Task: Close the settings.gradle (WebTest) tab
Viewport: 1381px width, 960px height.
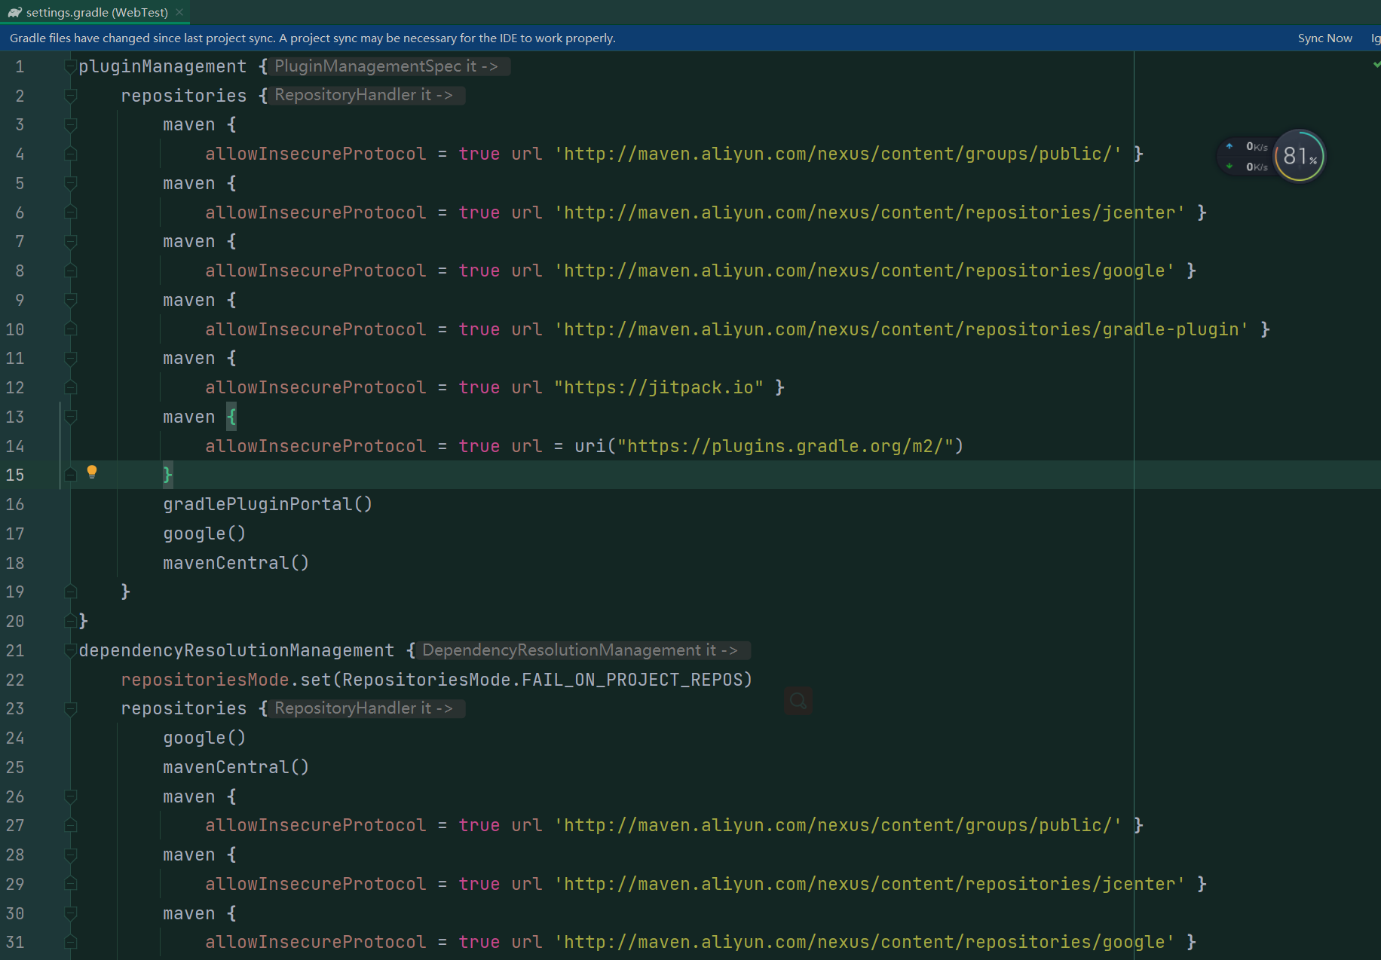Action: 179,12
